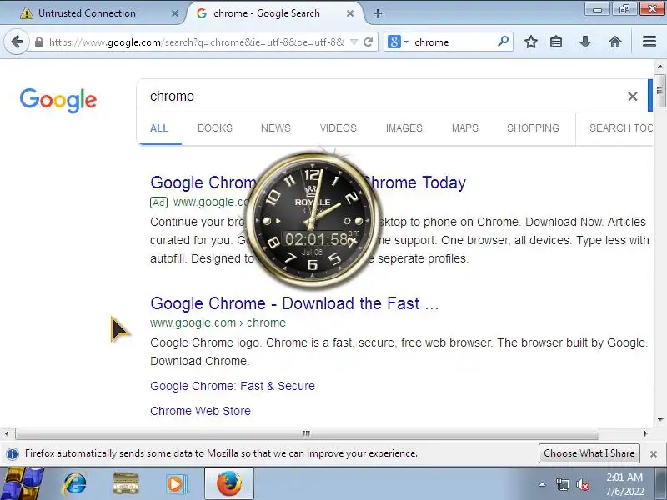Open 'Google Chrome: Fast & Secure' sitelink
667x500 pixels.
coord(233,386)
